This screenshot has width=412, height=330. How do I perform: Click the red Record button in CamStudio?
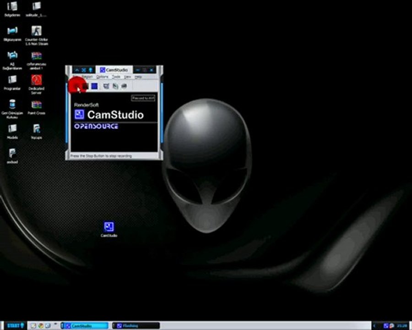coord(76,86)
